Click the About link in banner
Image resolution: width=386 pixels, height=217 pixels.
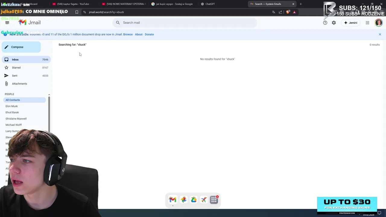click(x=139, y=34)
